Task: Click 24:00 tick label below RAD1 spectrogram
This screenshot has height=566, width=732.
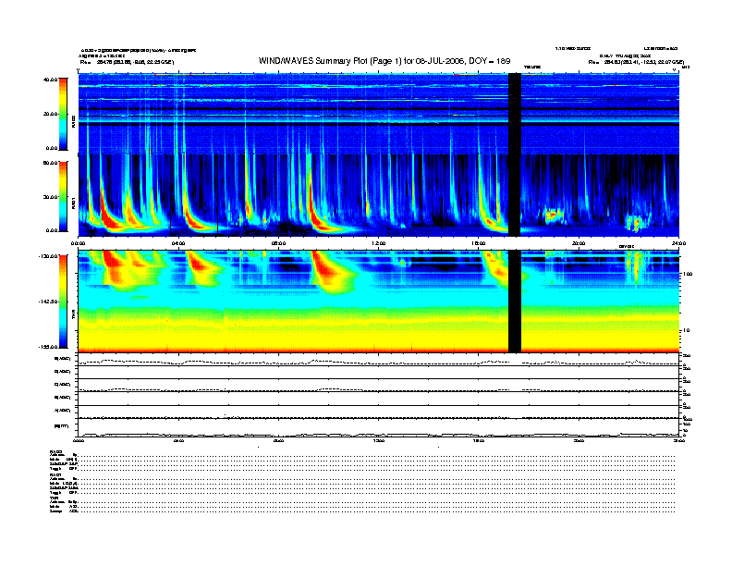Action: [678, 243]
